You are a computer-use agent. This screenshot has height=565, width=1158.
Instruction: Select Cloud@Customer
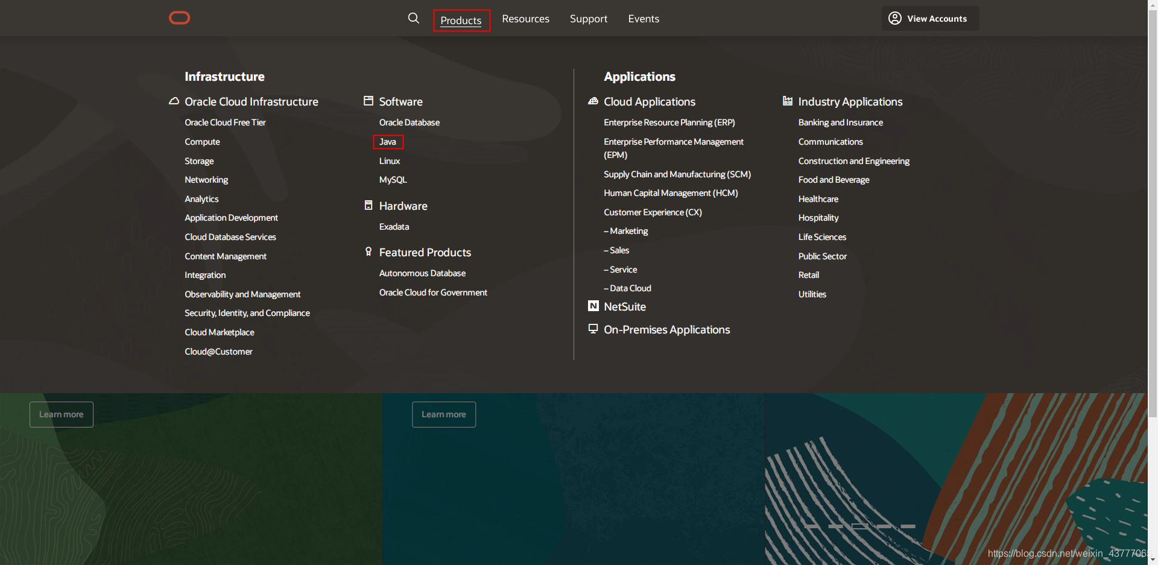tap(218, 352)
